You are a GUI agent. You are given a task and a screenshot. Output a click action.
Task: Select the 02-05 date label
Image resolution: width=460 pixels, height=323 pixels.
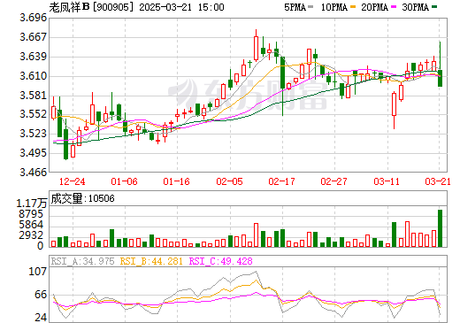(x=229, y=181)
